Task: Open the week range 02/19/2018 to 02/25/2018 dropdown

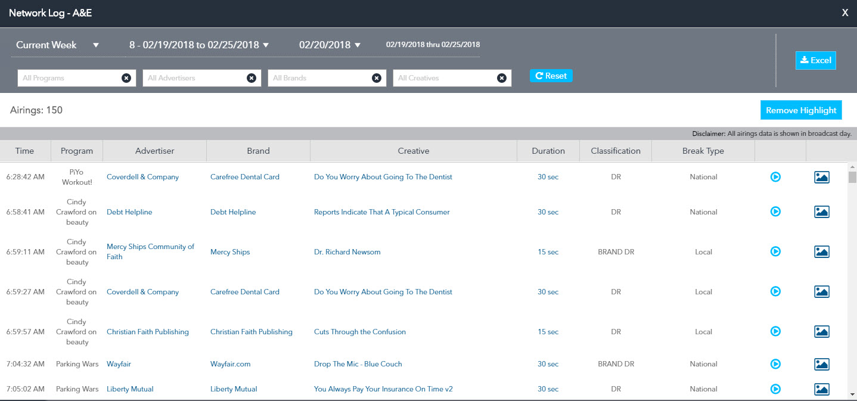Action: click(x=199, y=45)
